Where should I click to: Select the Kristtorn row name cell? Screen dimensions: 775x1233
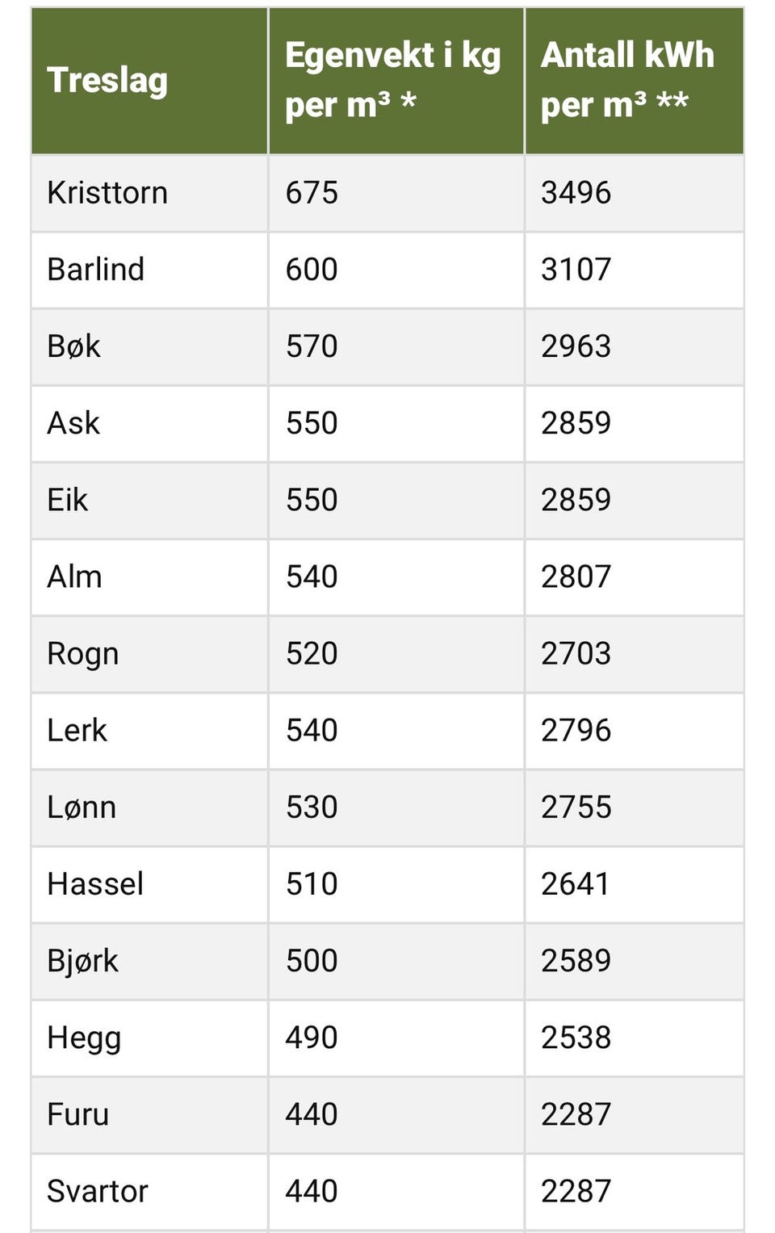coord(107,193)
